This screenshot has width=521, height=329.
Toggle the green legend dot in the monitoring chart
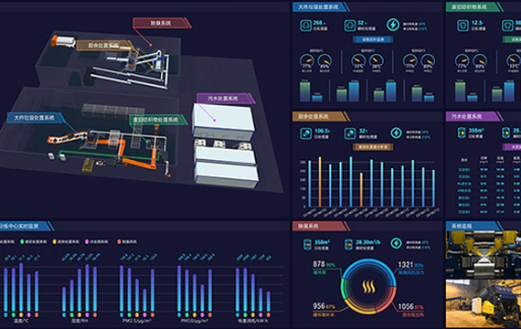point(22,241)
